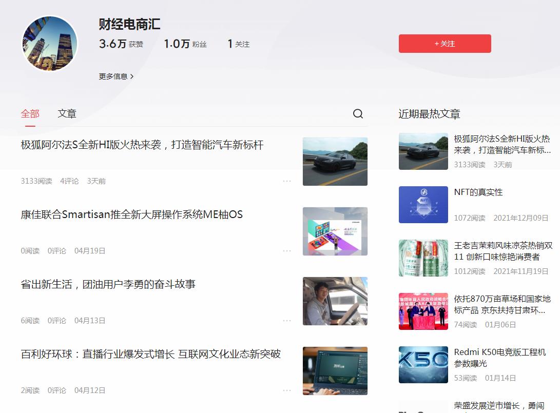Image resolution: width=560 pixels, height=413 pixels.
Task: Open the 王老吉茉莉风味凉茶 hot article
Action: click(x=503, y=251)
